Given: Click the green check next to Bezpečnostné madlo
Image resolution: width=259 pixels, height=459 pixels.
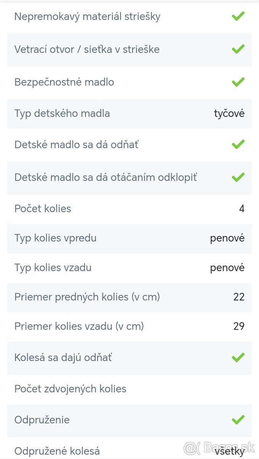Looking at the screenshot, I should coord(238,82).
